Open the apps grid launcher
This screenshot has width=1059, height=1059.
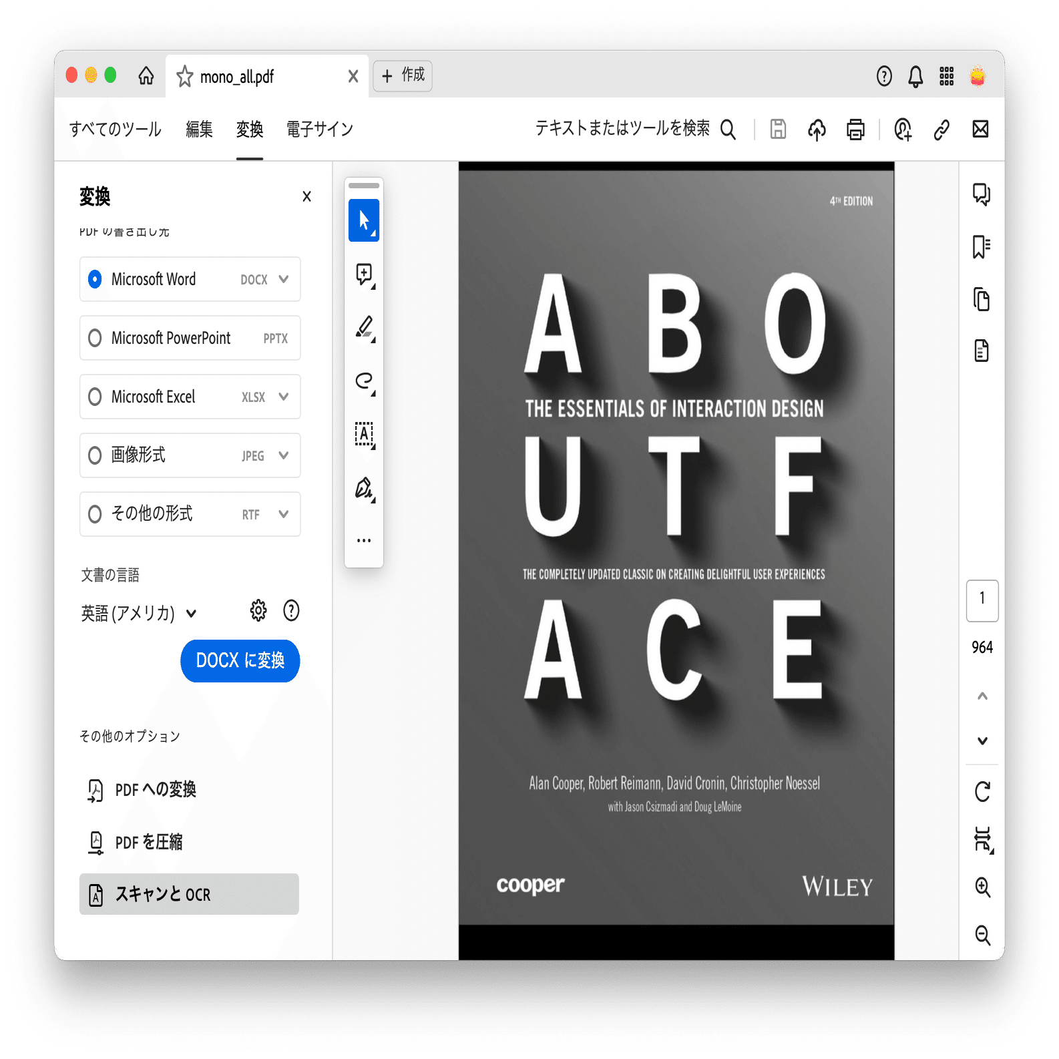click(x=947, y=76)
